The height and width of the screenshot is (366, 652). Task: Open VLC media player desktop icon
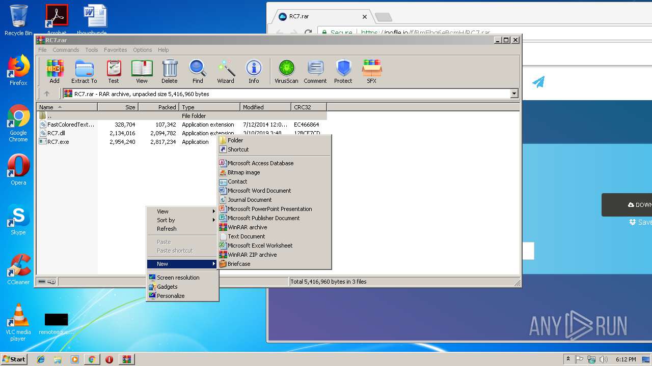click(18, 322)
